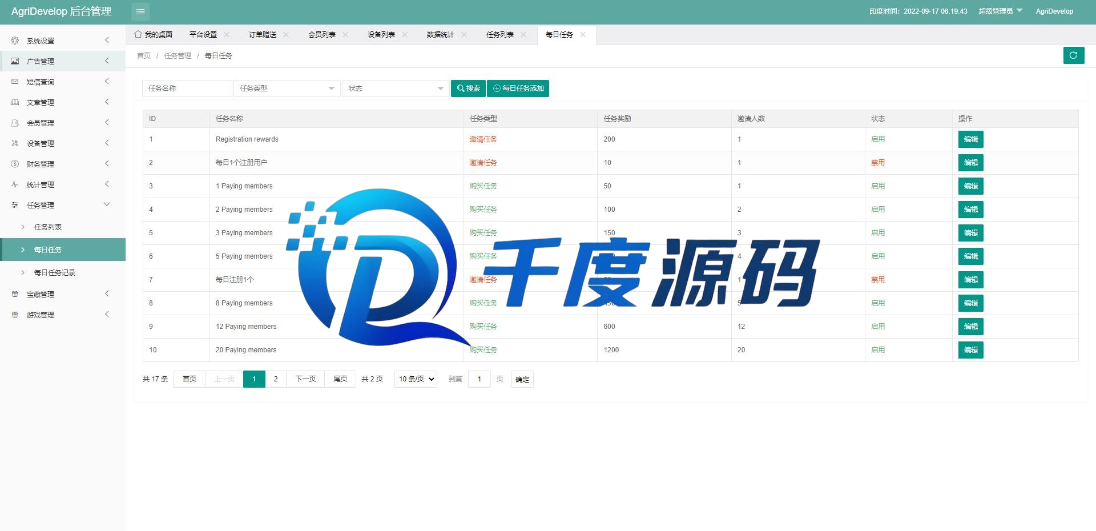Click the jump-to page number input
This screenshot has height=531, width=1096.
479,379
